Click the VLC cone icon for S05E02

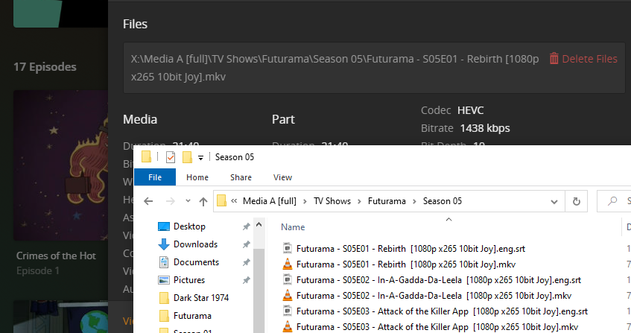pos(288,296)
